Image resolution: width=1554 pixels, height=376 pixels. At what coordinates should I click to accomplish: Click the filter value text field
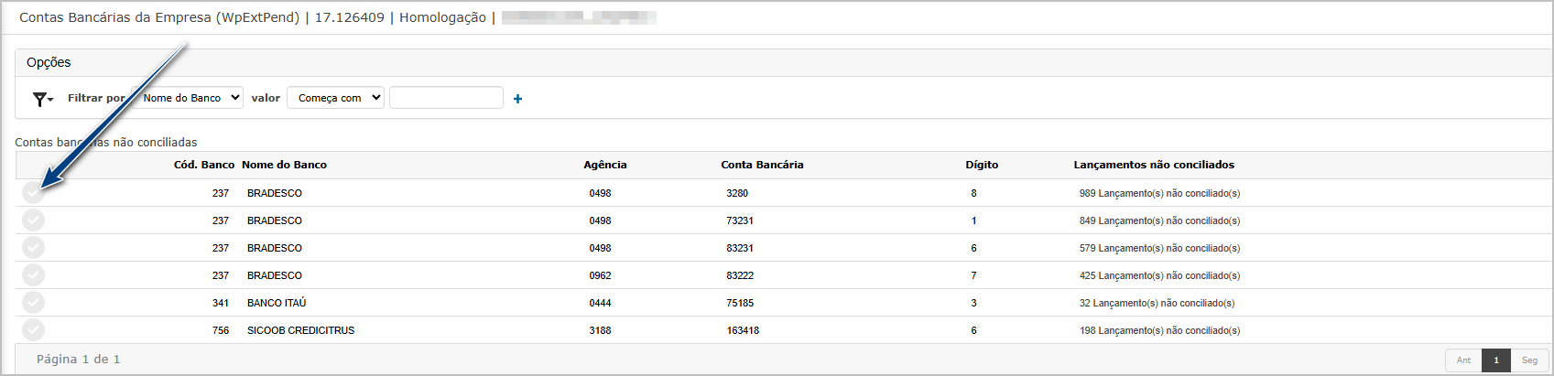point(446,98)
